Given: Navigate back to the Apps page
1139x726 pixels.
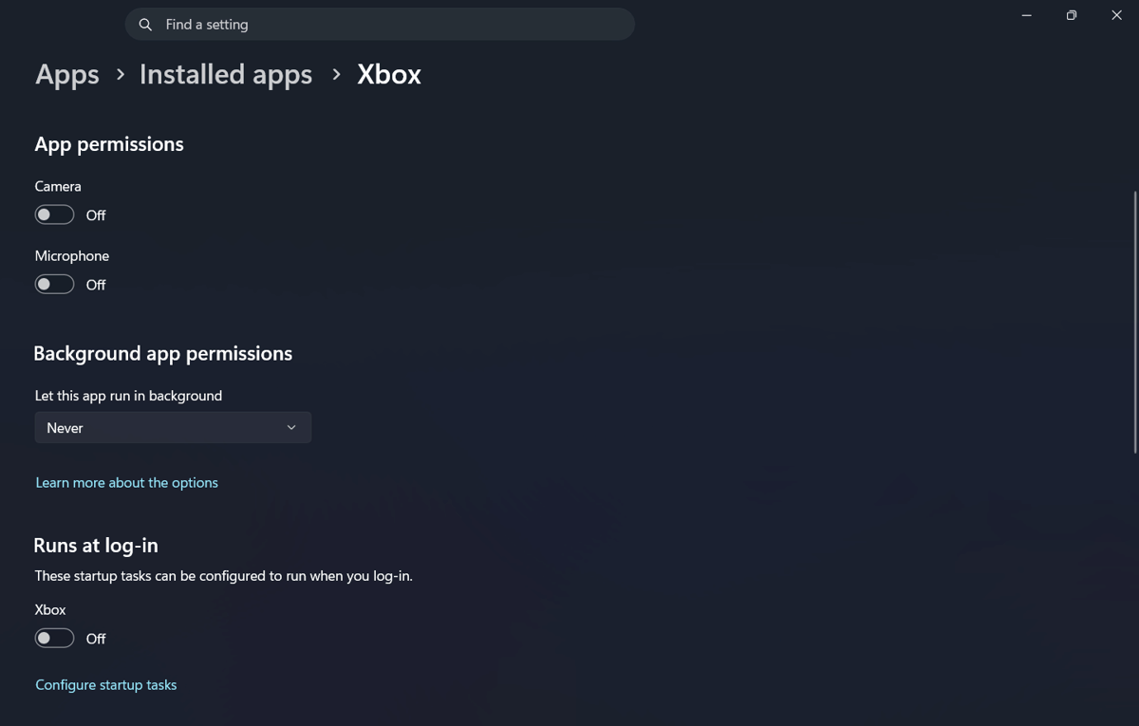Looking at the screenshot, I should tap(66, 74).
